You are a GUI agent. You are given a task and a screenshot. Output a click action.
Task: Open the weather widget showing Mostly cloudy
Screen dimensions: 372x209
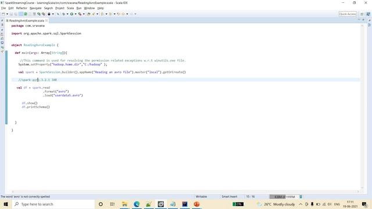point(276,204)
